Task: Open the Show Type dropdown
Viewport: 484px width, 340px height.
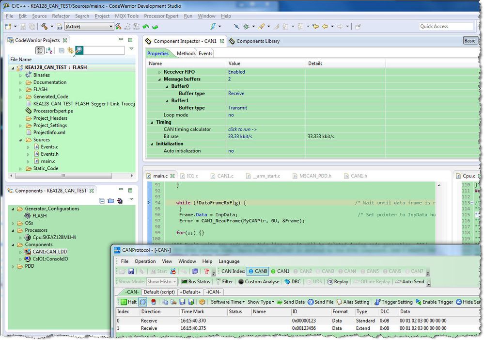Action: [x=261, y=302]
